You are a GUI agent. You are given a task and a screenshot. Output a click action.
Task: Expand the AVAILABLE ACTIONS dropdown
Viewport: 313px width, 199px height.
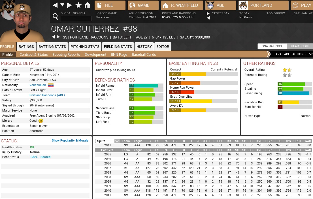coord(293,54)
